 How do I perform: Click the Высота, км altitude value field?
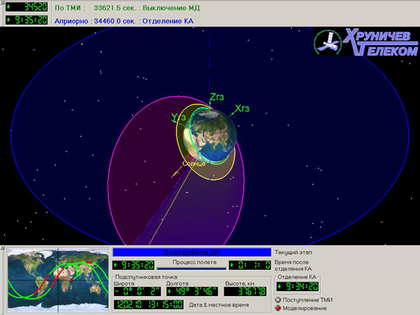pos(245,291)
